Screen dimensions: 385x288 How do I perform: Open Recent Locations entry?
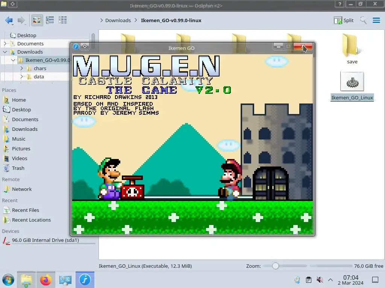click(31, 220)
